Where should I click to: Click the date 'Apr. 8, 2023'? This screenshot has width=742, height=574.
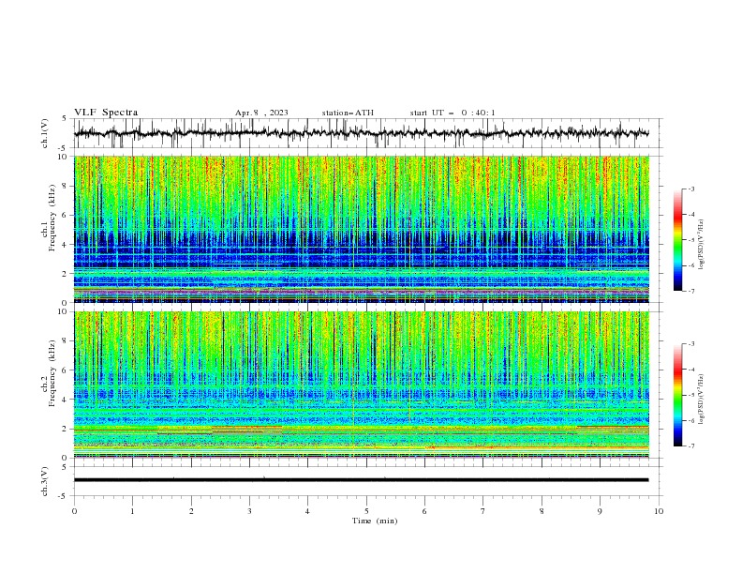[261, 113]
